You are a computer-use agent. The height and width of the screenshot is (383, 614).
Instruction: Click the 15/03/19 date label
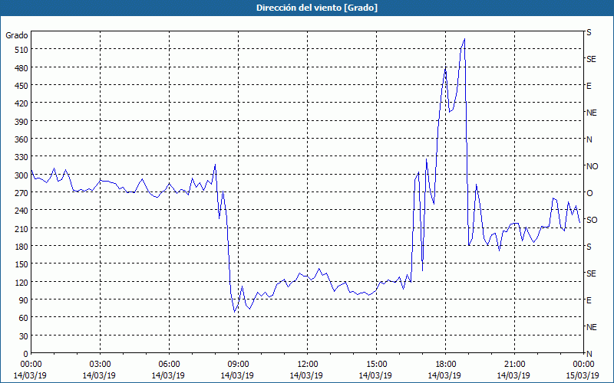[583, 375]
